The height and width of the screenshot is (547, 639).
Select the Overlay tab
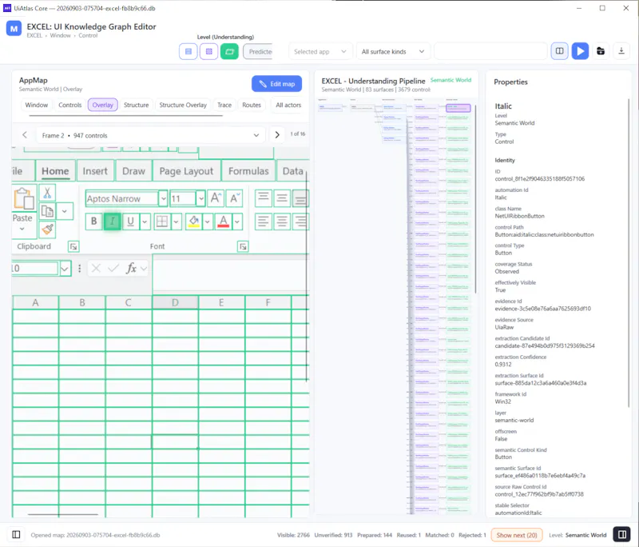point(103,105)
